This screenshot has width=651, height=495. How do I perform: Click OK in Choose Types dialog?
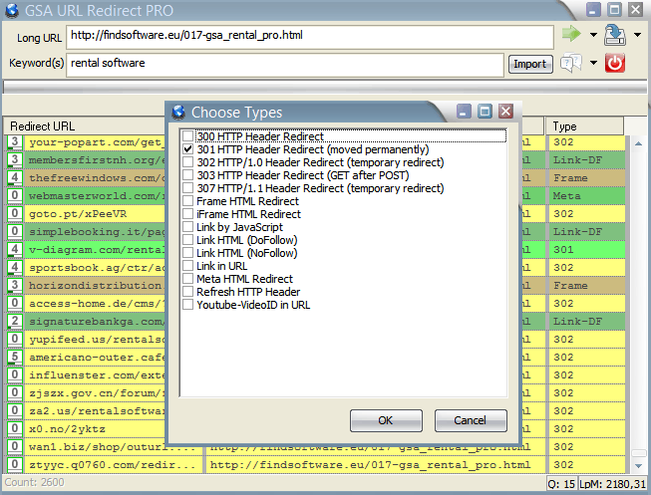pos(386,420)
